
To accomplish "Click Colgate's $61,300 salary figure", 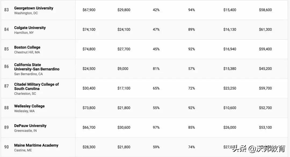I will tap(265, 30).
